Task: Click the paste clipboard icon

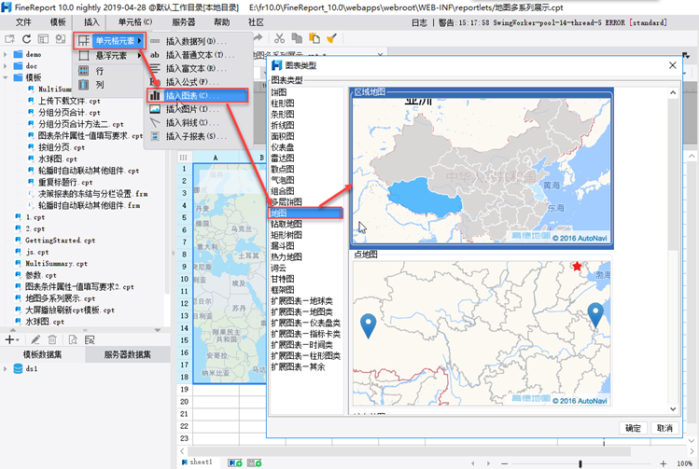Action: (x=315, y=38)
